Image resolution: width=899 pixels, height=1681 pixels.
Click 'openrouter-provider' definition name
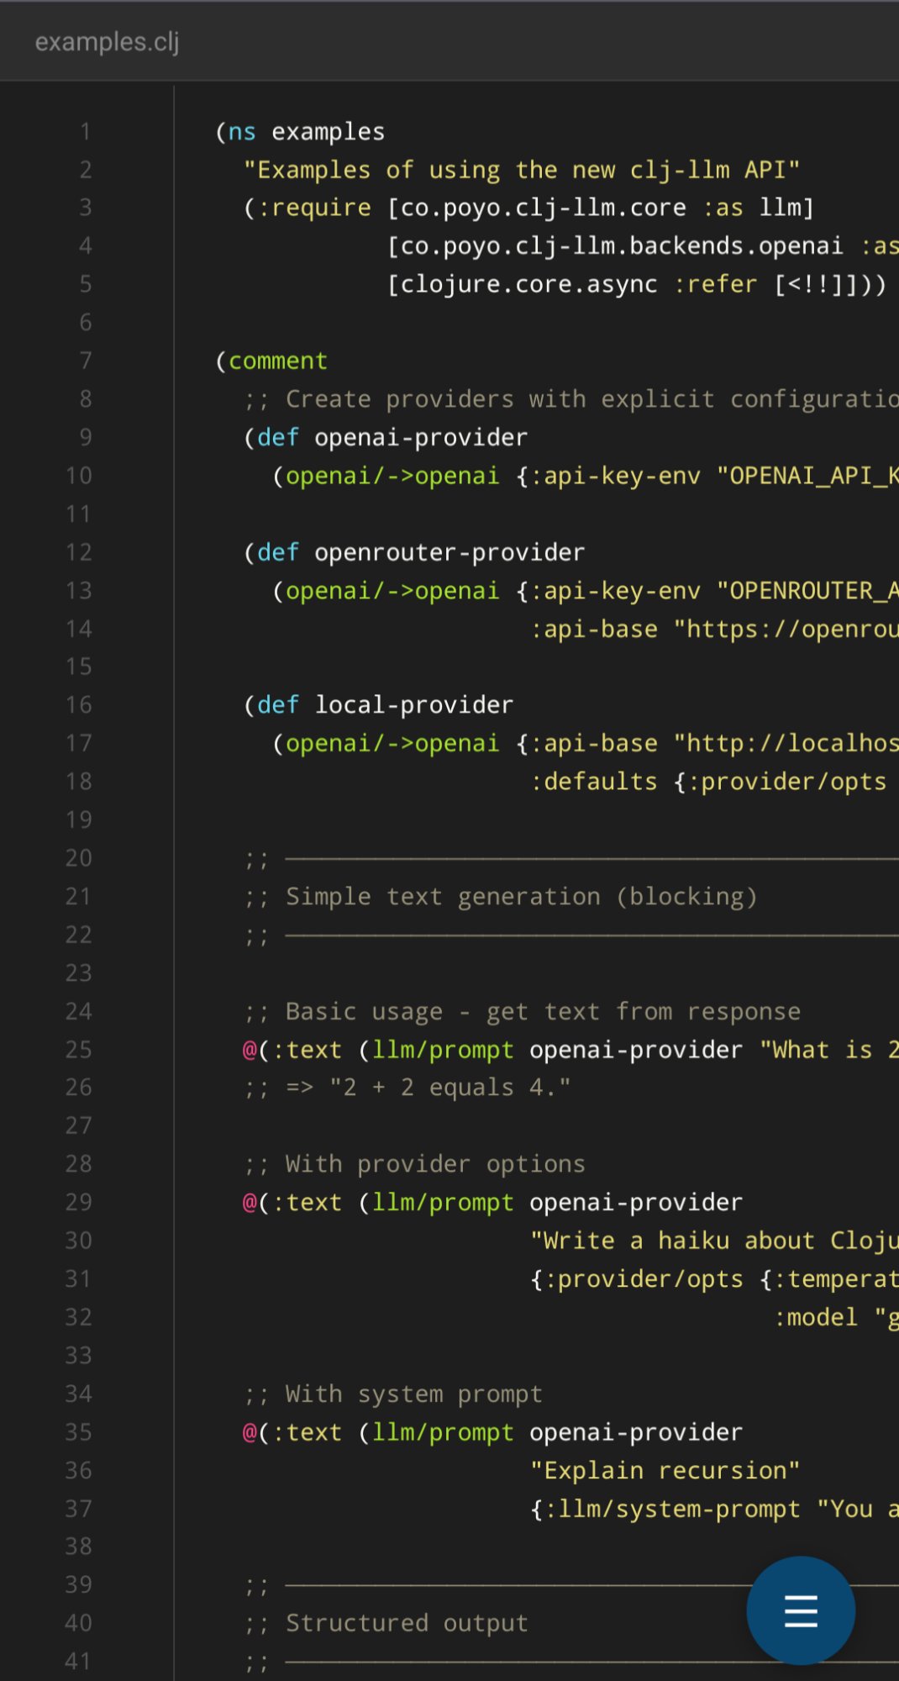click(449, 552)
